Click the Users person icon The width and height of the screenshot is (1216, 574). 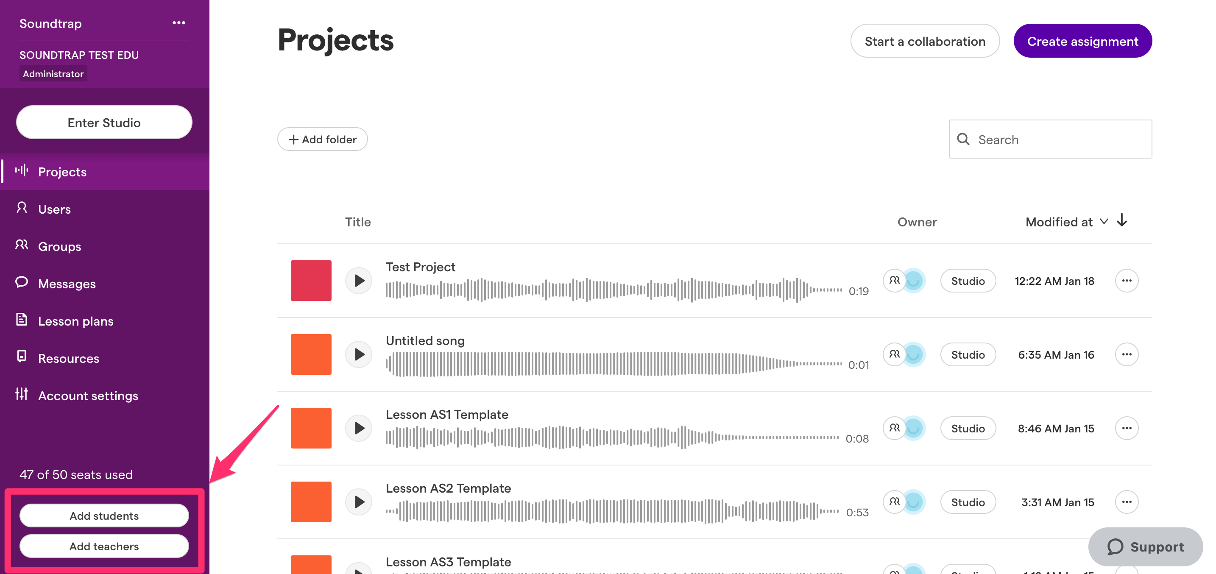(22, 208)
